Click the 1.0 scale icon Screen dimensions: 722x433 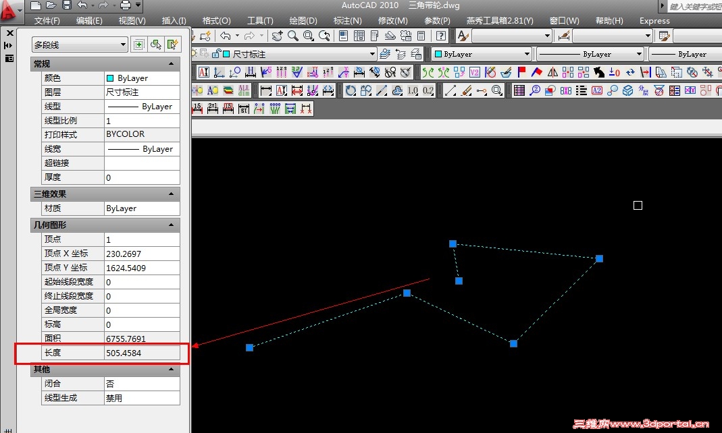(x=413, y=90)
